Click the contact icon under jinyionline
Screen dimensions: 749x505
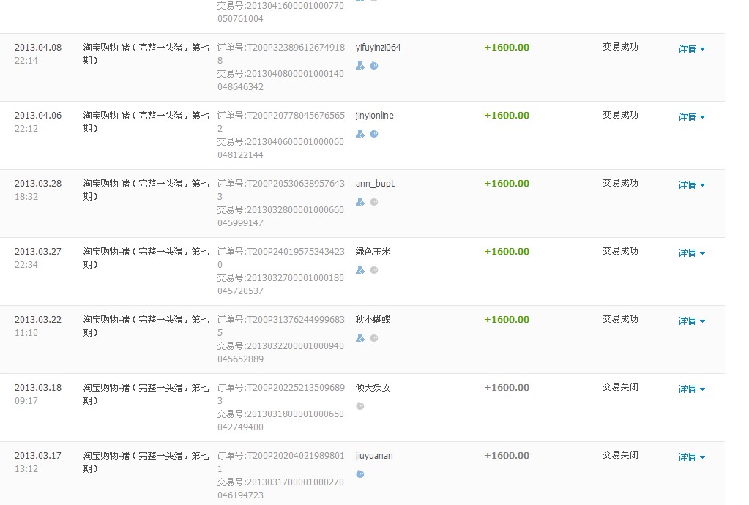click(x=359, y=134)
